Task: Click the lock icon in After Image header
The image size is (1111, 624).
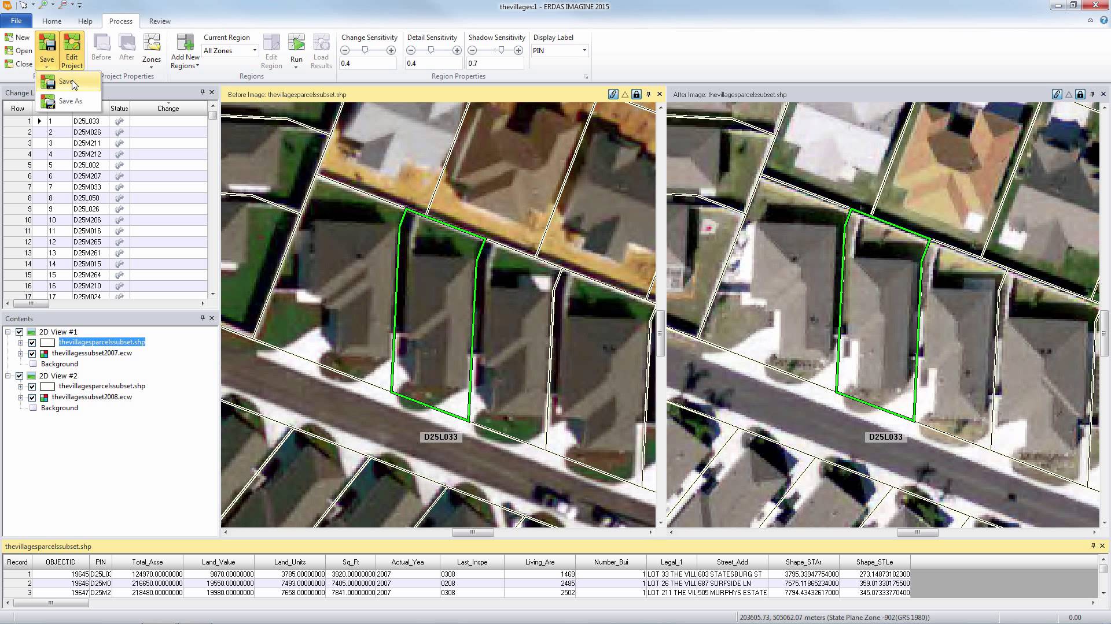Action: [x=1080, y=94]
